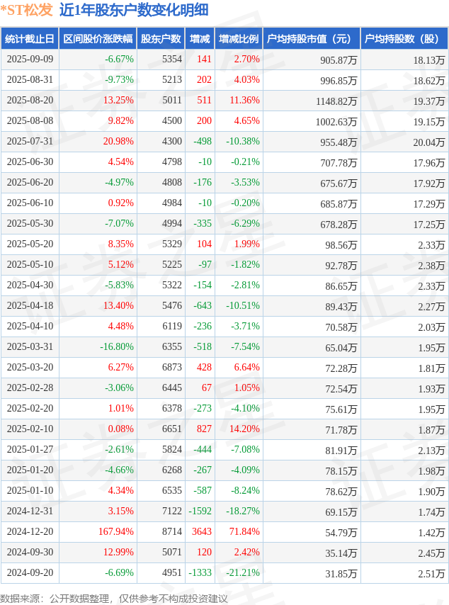Click the -1592 shareholder decrease value

coord(200,511)
